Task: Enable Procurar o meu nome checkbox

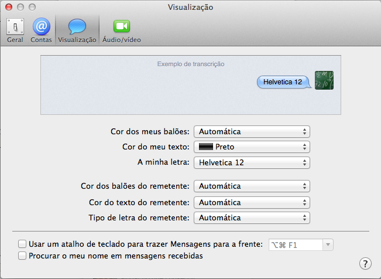Action: point(22,256)
